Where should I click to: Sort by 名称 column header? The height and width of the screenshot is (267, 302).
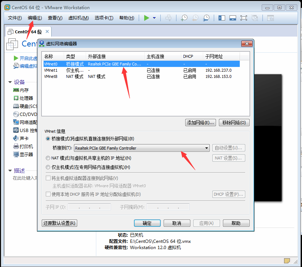coord(53,56)
